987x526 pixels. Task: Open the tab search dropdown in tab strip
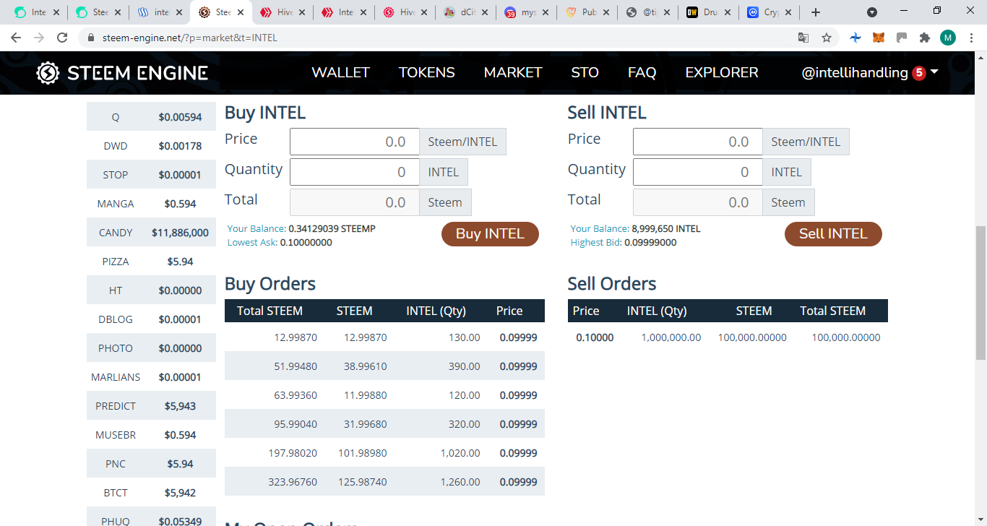pos(872,12)
